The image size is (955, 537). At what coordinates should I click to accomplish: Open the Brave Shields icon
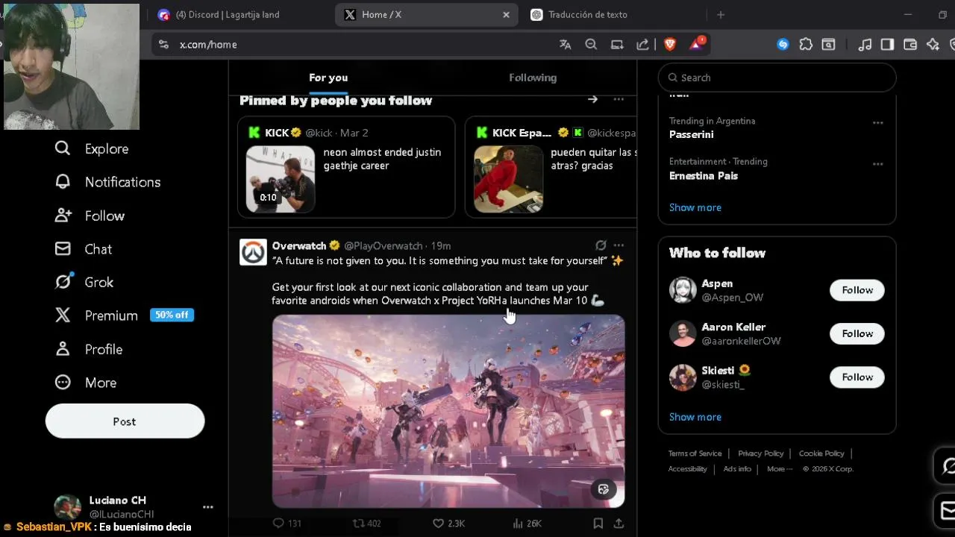pos(669,45)
